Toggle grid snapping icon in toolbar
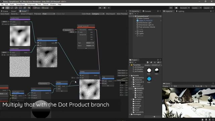215x121 pixels. [52, 8]
